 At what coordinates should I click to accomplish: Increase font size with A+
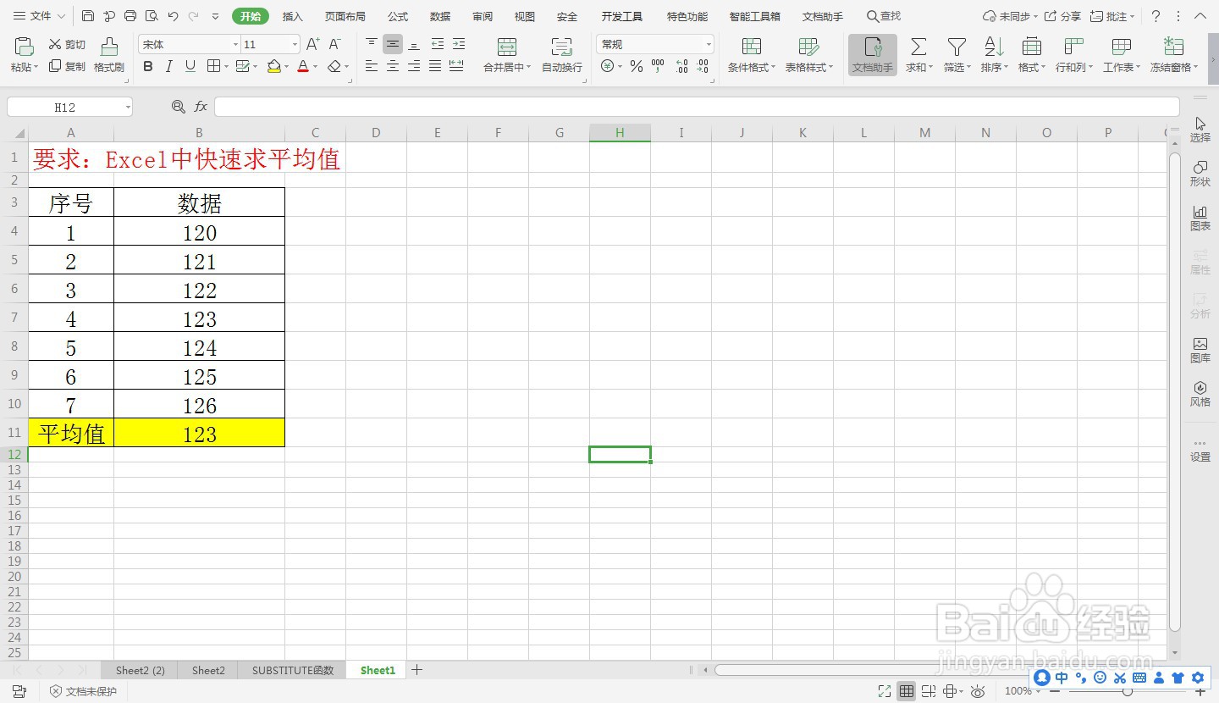pos(312,44)
